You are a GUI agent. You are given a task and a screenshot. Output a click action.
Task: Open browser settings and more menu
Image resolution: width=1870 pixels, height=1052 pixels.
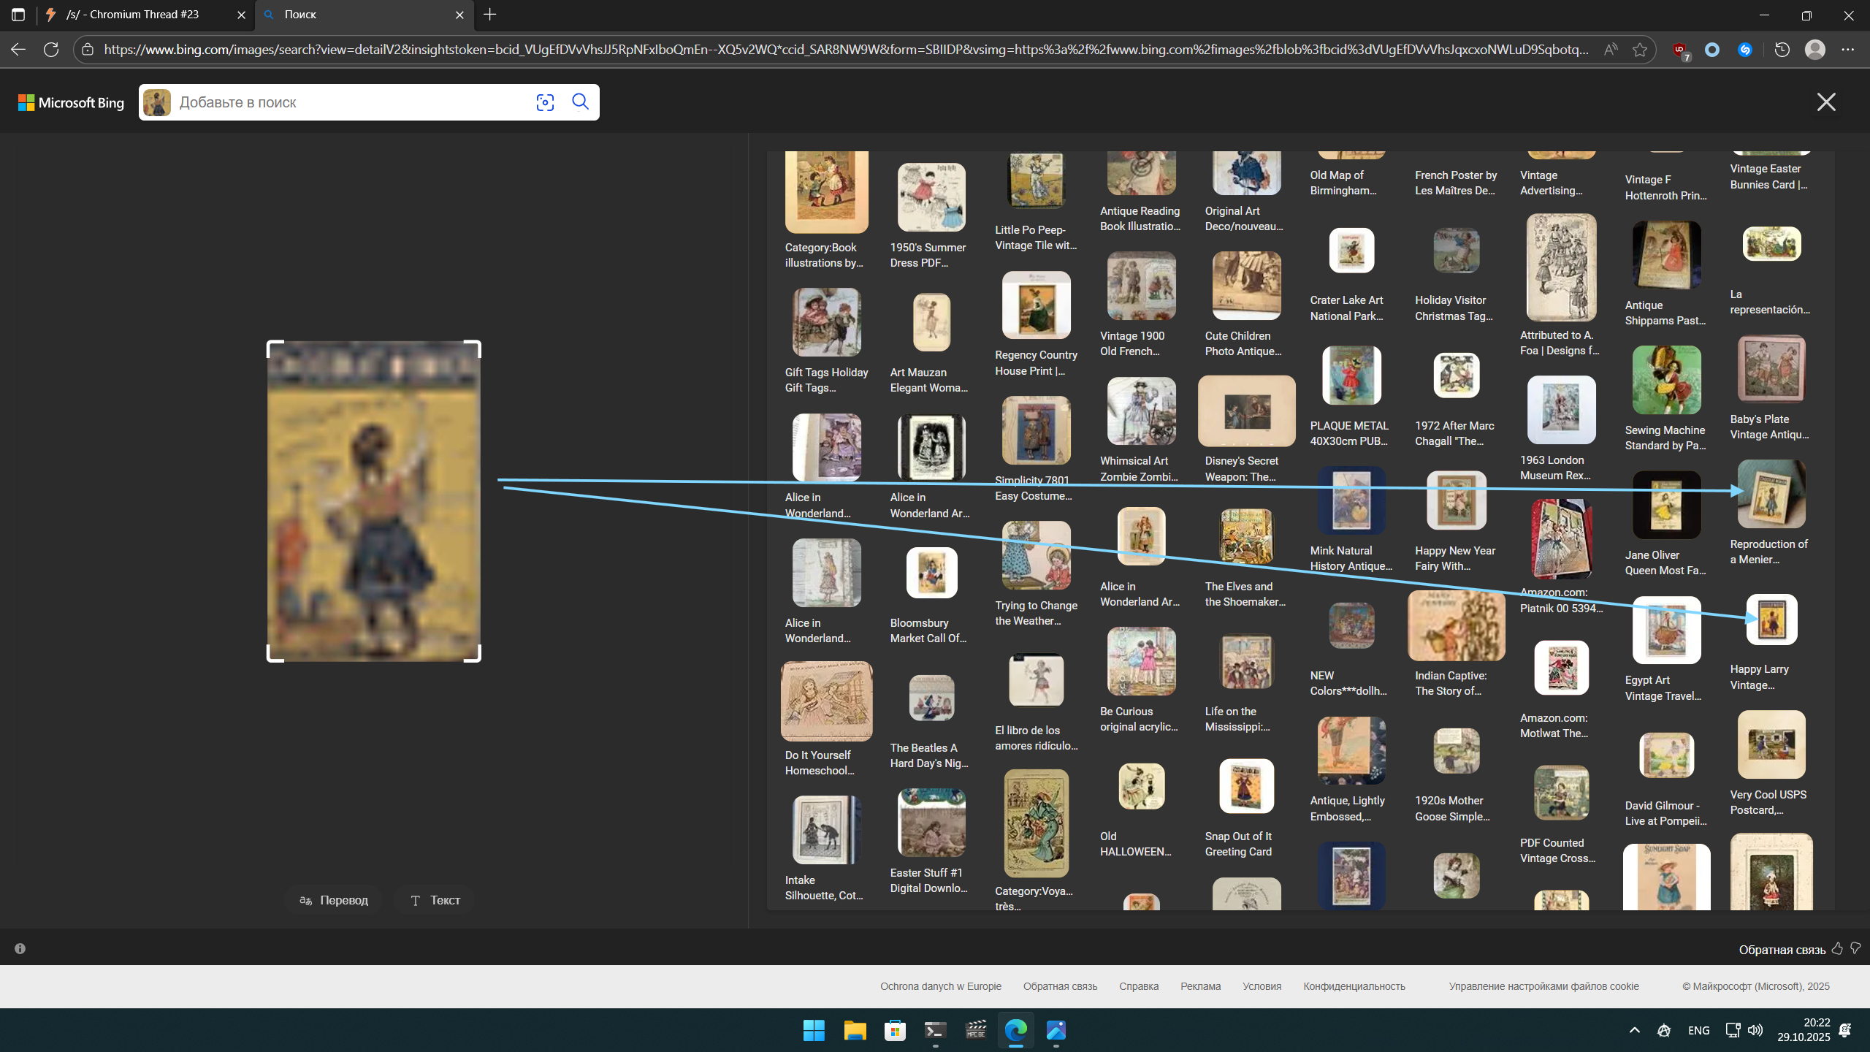click(1848, 50)
